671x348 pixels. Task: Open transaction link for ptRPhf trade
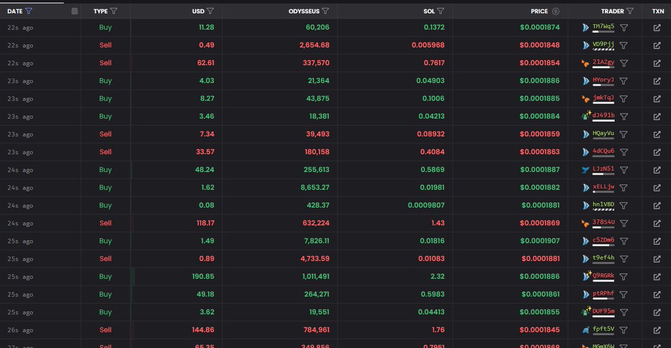657,294
